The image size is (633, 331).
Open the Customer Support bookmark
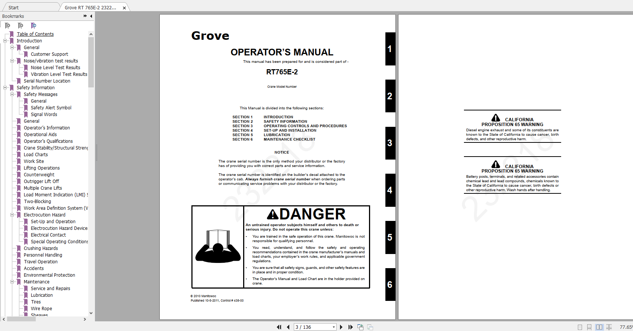click(x=50, y=54)
